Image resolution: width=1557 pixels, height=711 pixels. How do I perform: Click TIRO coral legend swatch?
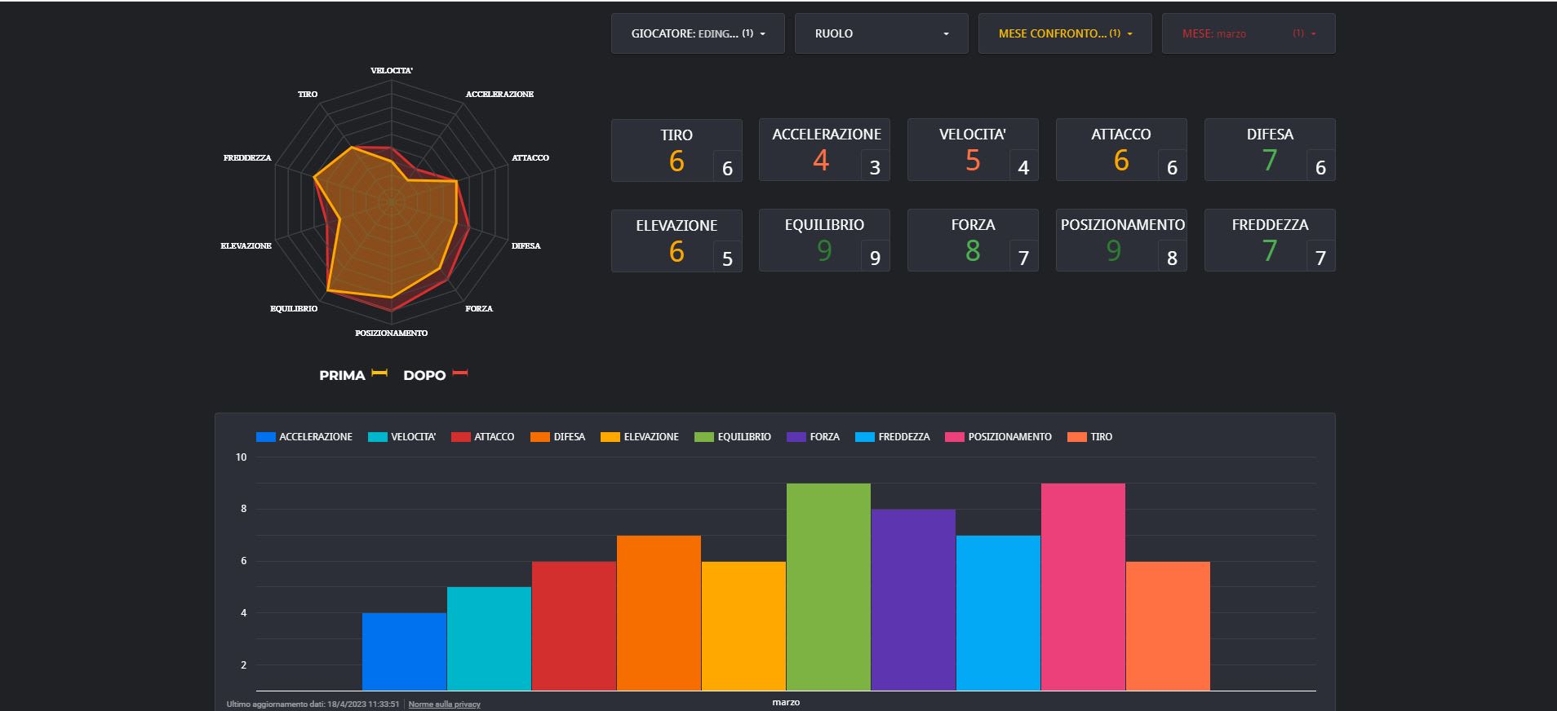click(x=1076, y=437)
